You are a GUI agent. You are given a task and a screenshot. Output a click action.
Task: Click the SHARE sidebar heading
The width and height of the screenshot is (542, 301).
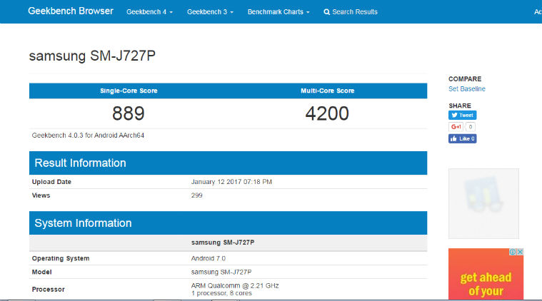pyautogui.click(x=460, y=106)
